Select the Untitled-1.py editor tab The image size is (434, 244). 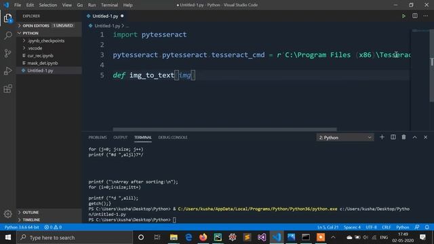[105, 16]
